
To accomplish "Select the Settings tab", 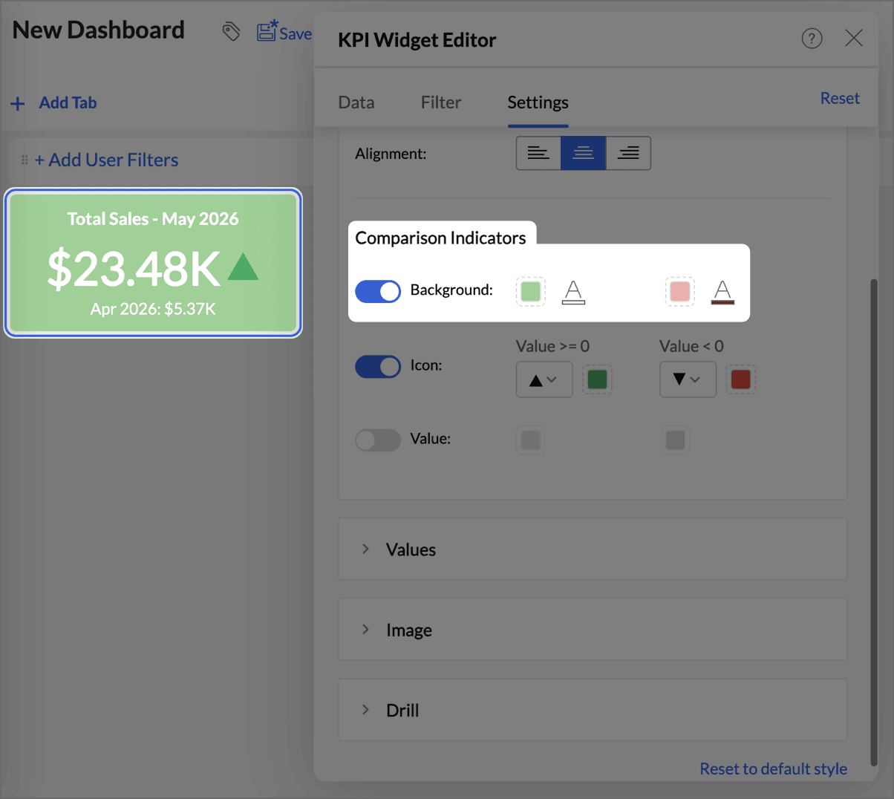I will [x=538, y=102].
